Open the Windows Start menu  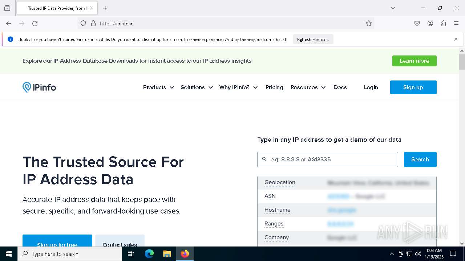pos(9,254)
